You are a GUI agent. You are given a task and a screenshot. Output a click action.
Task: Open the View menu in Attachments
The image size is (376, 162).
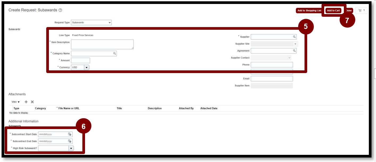pos(16,102)
